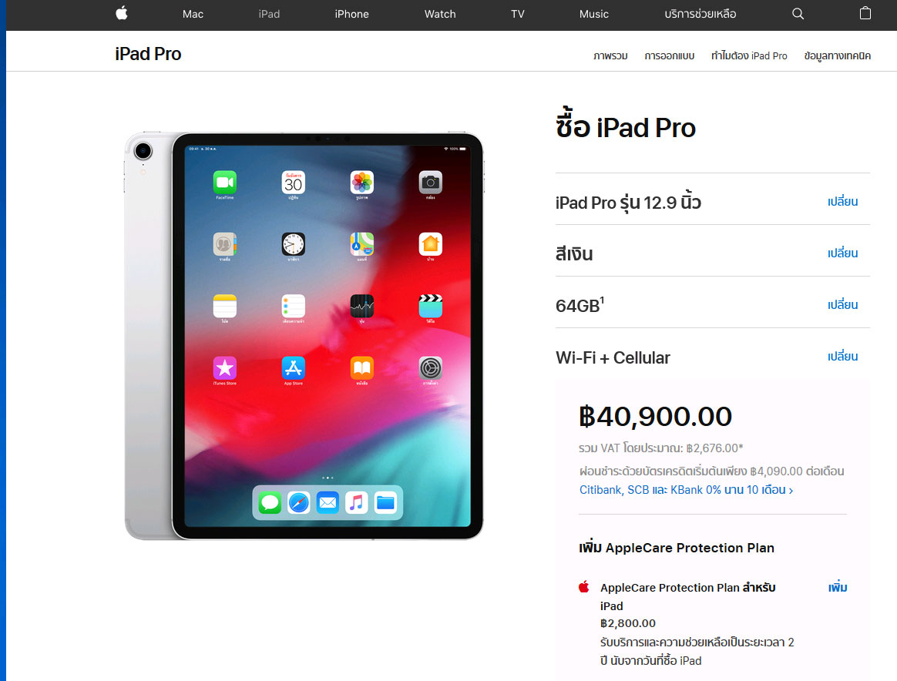Click the App Store icon on iPad screen
The image size is (897, 681).
click(x=294, y=368)
